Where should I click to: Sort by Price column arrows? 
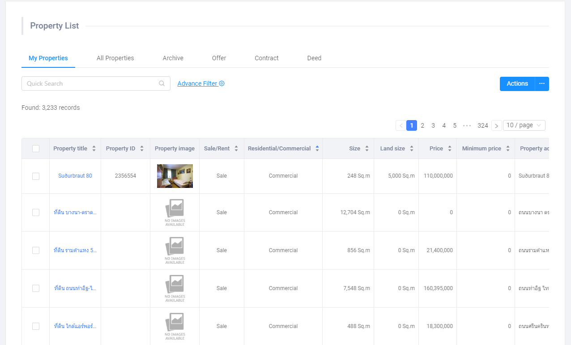click(x=450, y=149)
